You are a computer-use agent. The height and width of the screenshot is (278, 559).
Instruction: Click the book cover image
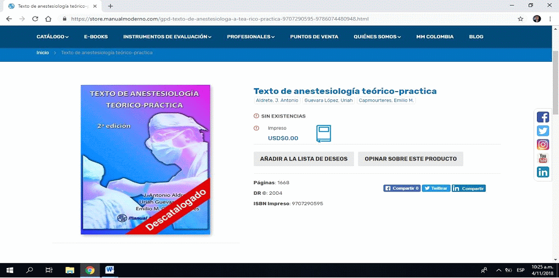(x=145, y=159)
